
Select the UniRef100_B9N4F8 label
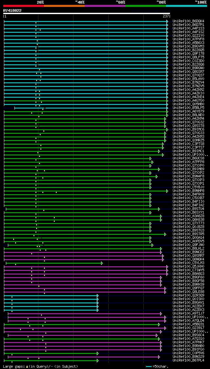[x=188, y=176]
